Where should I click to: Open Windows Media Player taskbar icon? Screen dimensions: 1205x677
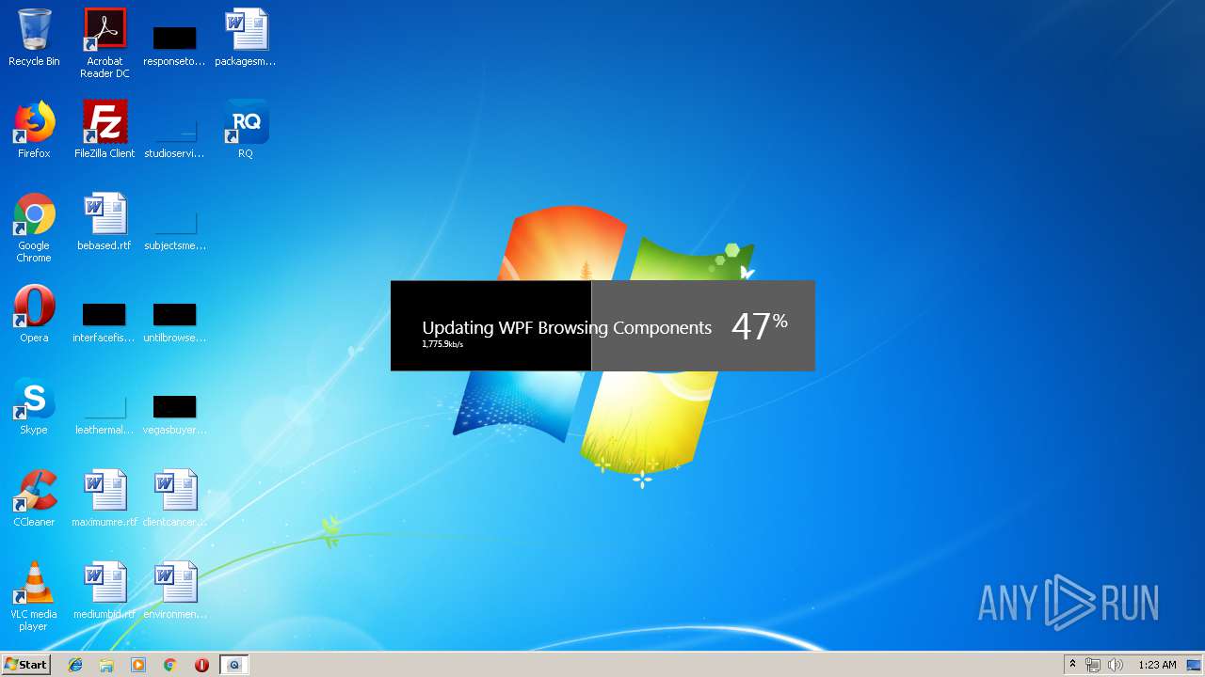138,665
